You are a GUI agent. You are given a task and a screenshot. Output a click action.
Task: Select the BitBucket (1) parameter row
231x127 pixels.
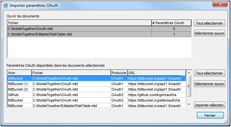[x=97, y=84]
